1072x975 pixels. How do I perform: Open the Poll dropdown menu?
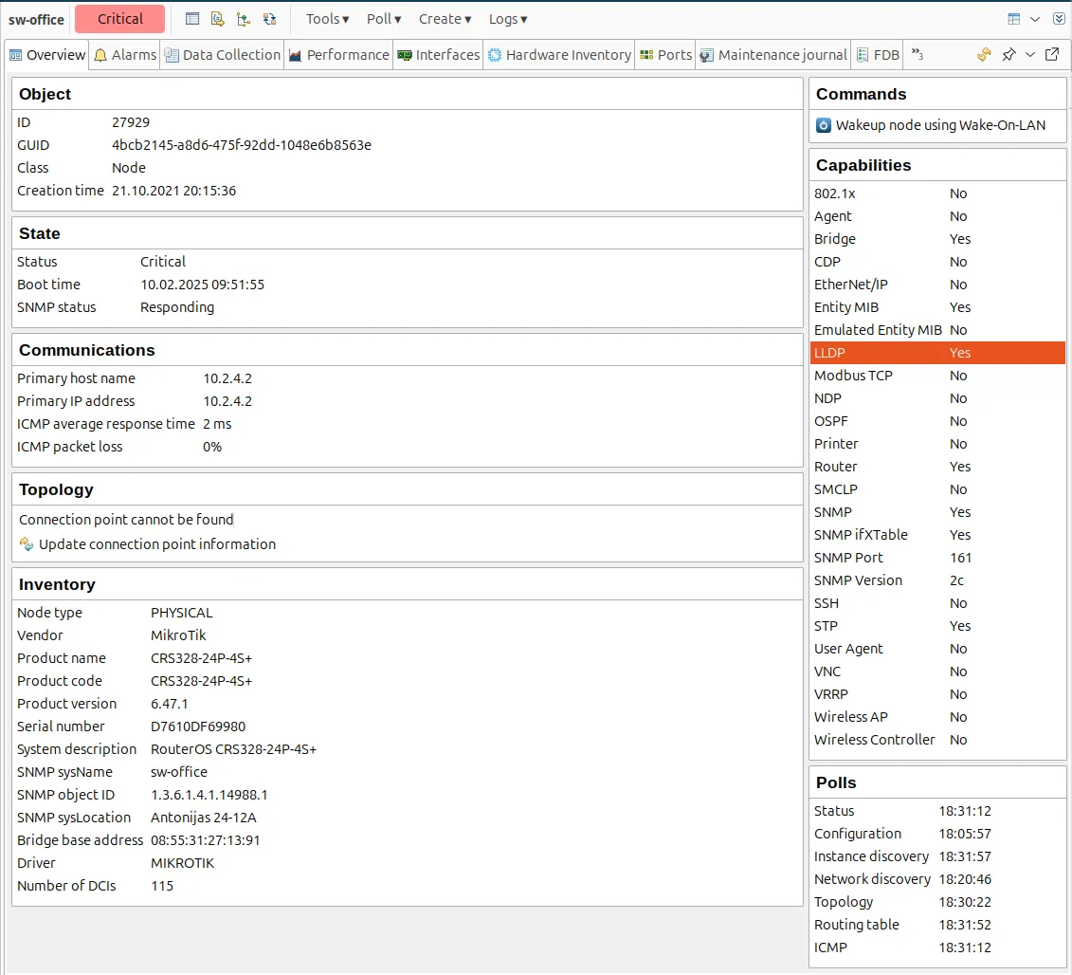(382, 18)
